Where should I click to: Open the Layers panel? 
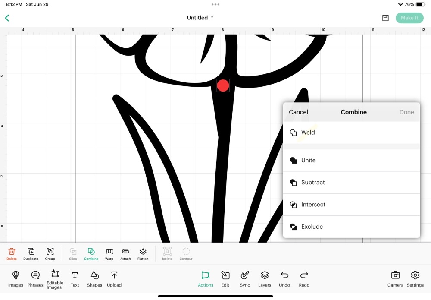[x=265, y=279]
